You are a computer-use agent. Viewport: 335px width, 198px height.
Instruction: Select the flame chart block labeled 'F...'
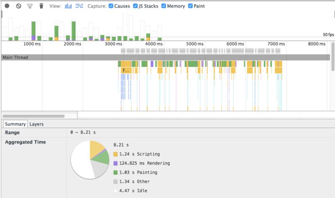[126, 70]
